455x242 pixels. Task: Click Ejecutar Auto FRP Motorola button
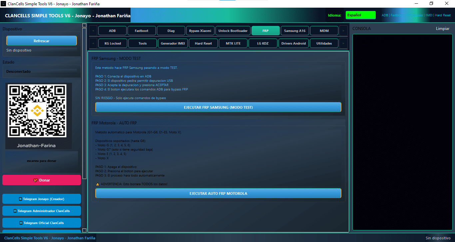coord(218,193)
